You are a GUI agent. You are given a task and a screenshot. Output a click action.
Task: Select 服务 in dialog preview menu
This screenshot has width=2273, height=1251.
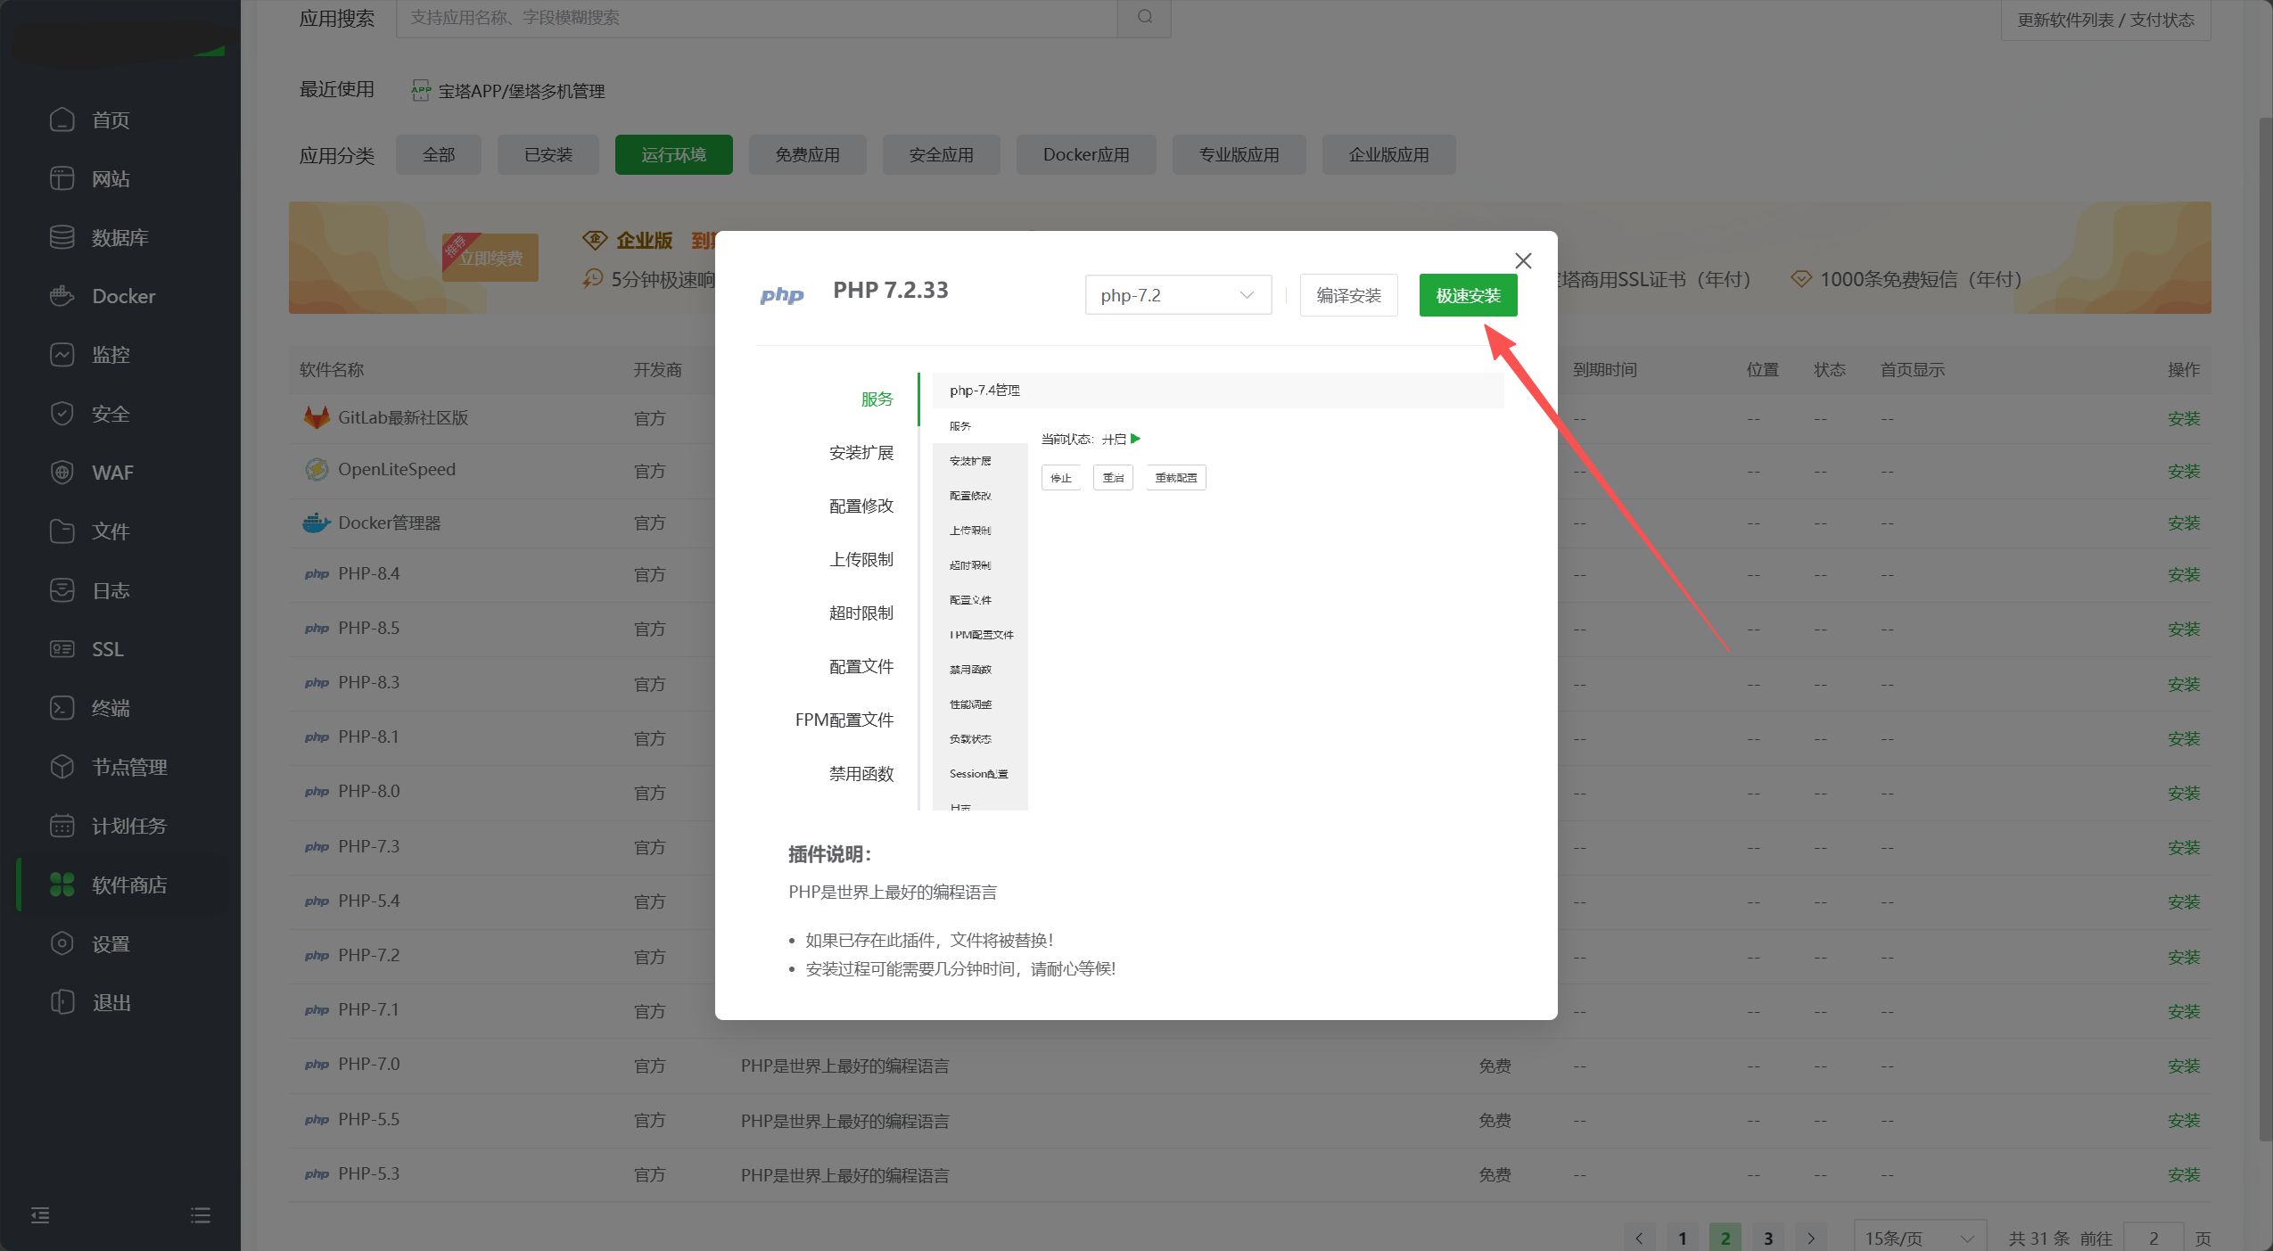(877, 399)
